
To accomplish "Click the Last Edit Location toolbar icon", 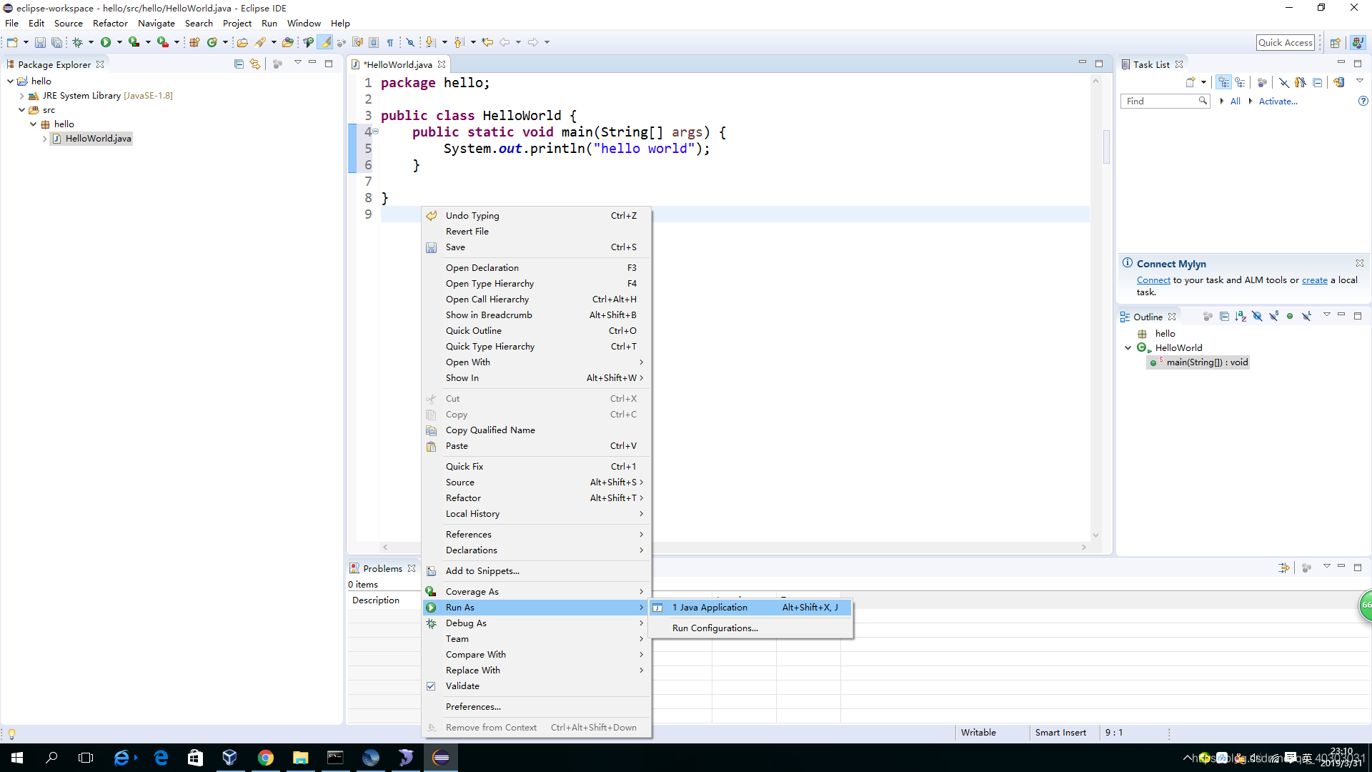I will tap(487, 42).
